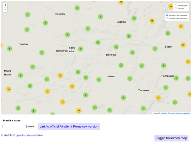Screen dimensions: 192x144
Task: Open yellow 13 cluster beside layer control
Action: 171,6
